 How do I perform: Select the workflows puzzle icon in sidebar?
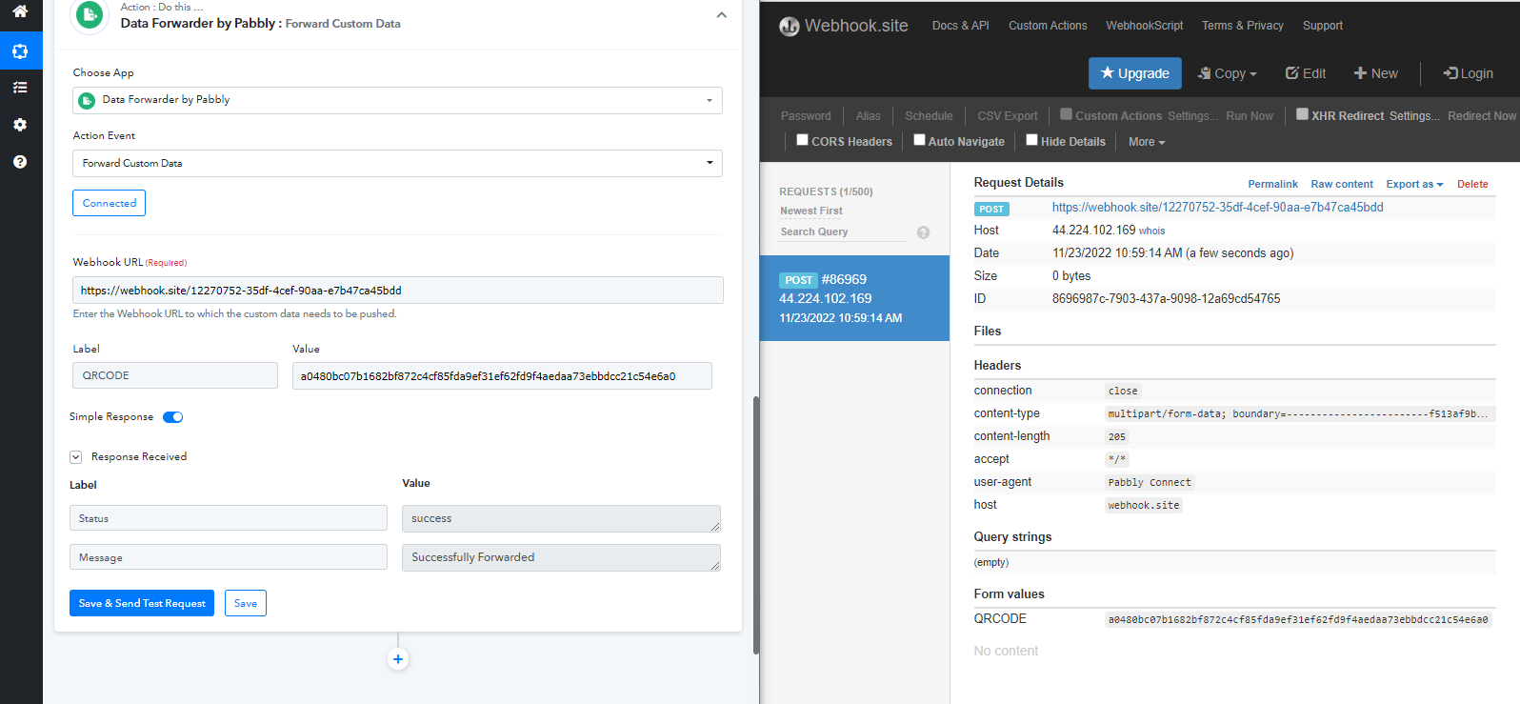point(20,50)
